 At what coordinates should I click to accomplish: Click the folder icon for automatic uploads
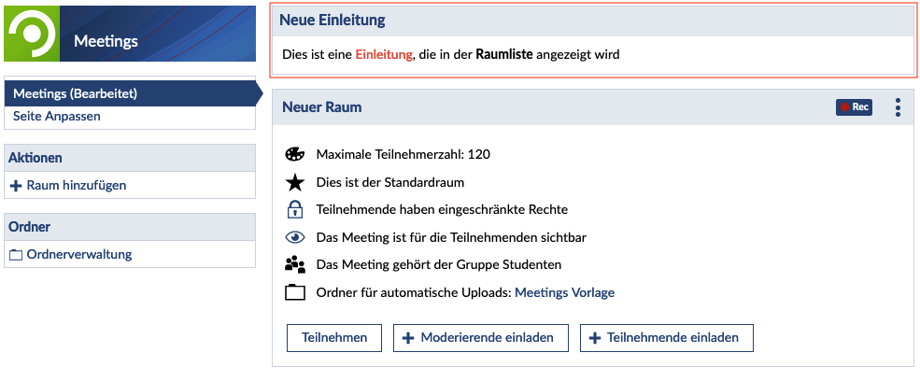pos(295,292)
